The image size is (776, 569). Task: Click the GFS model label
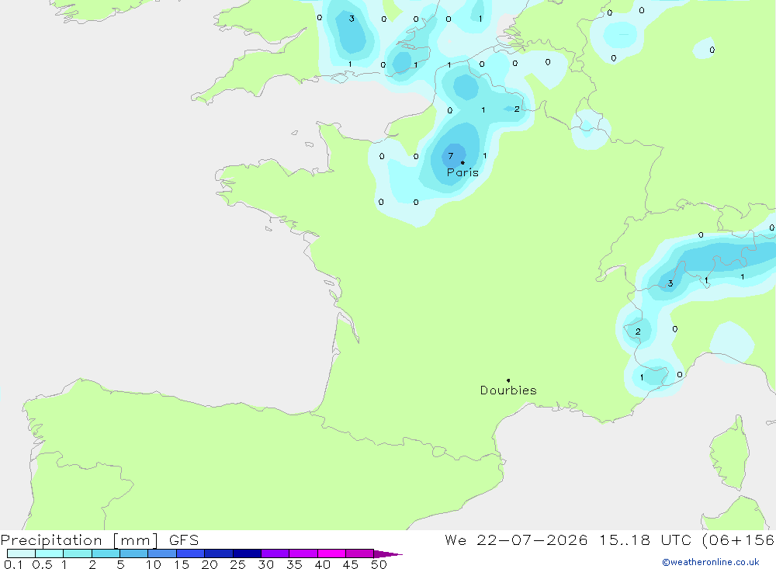click(x=184, y=540)
